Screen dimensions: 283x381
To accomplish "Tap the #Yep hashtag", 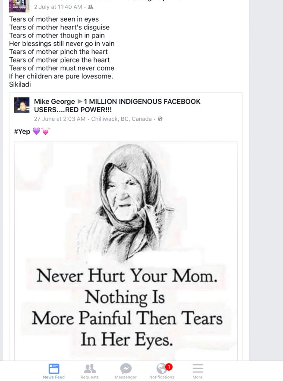I will coord(22,131).
